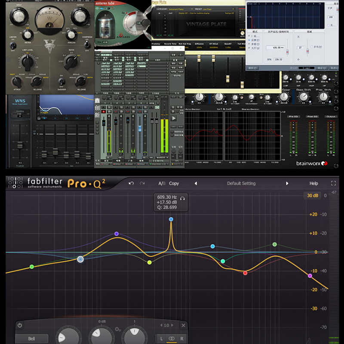Switch Pro-Q 2 to full screen
The height and width of the screenshot is (344, 344).
tap(334, 183)
